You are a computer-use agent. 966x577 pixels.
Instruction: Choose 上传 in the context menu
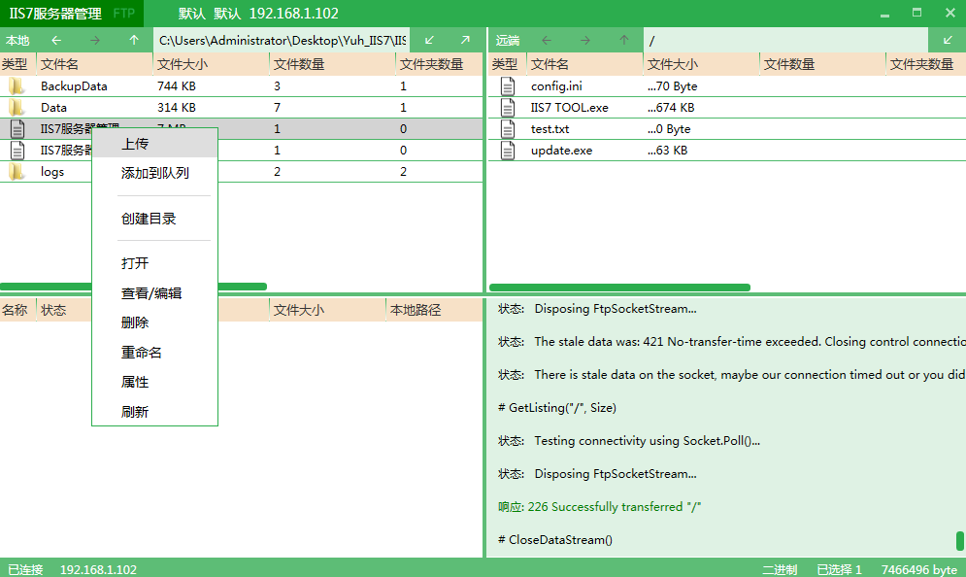click(154, 144)
